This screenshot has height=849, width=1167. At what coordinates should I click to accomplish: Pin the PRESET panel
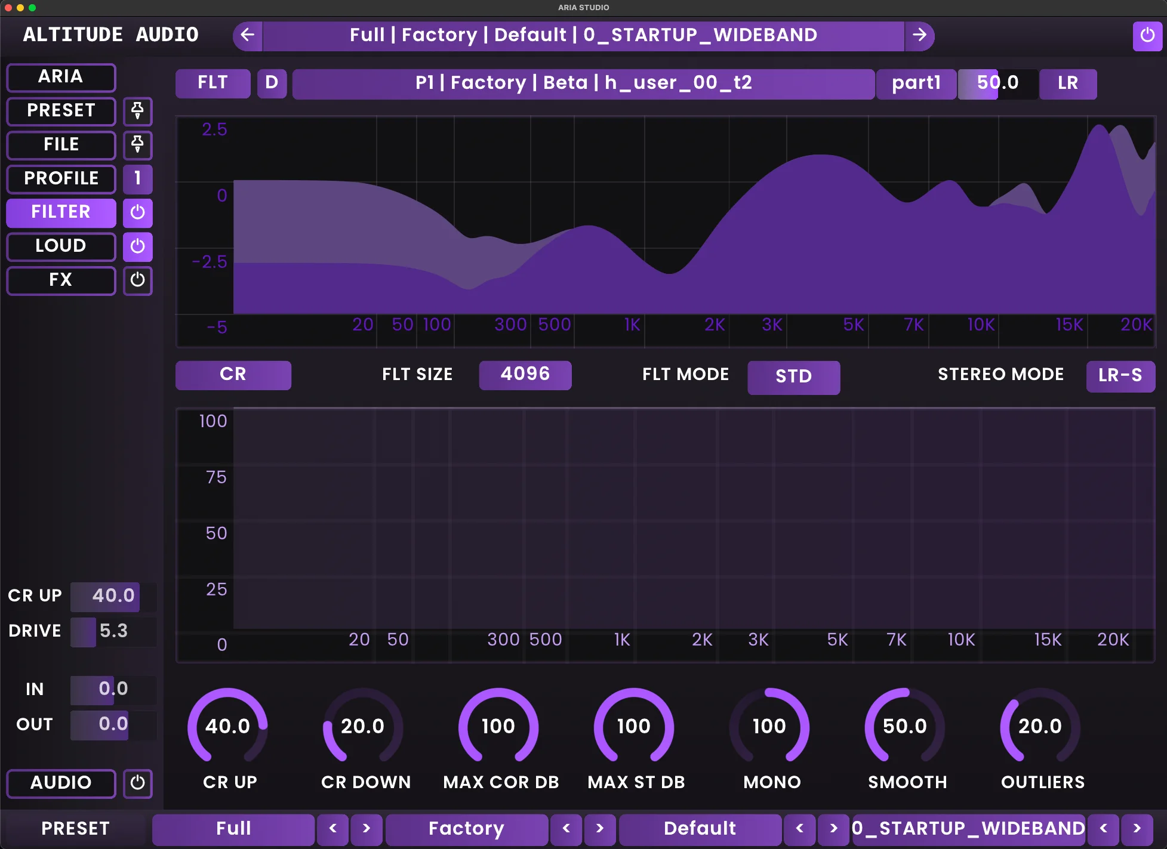[137, 112]
